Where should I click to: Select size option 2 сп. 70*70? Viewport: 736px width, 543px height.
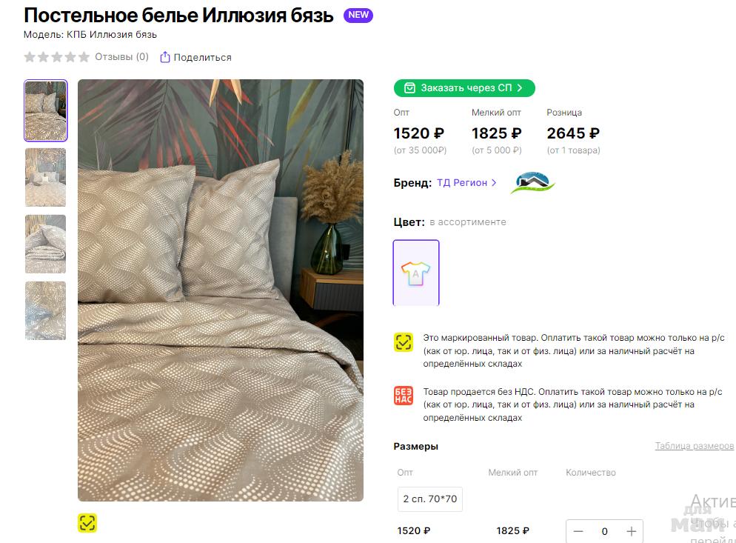(x=430, y=499)
